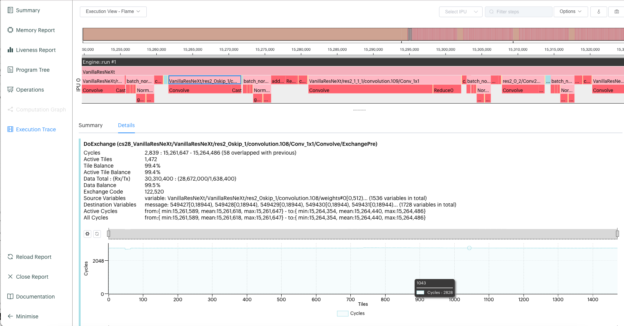This screenshot has width=624, height=326.
Task: Open the Operations view
Action: pos(30,90)
